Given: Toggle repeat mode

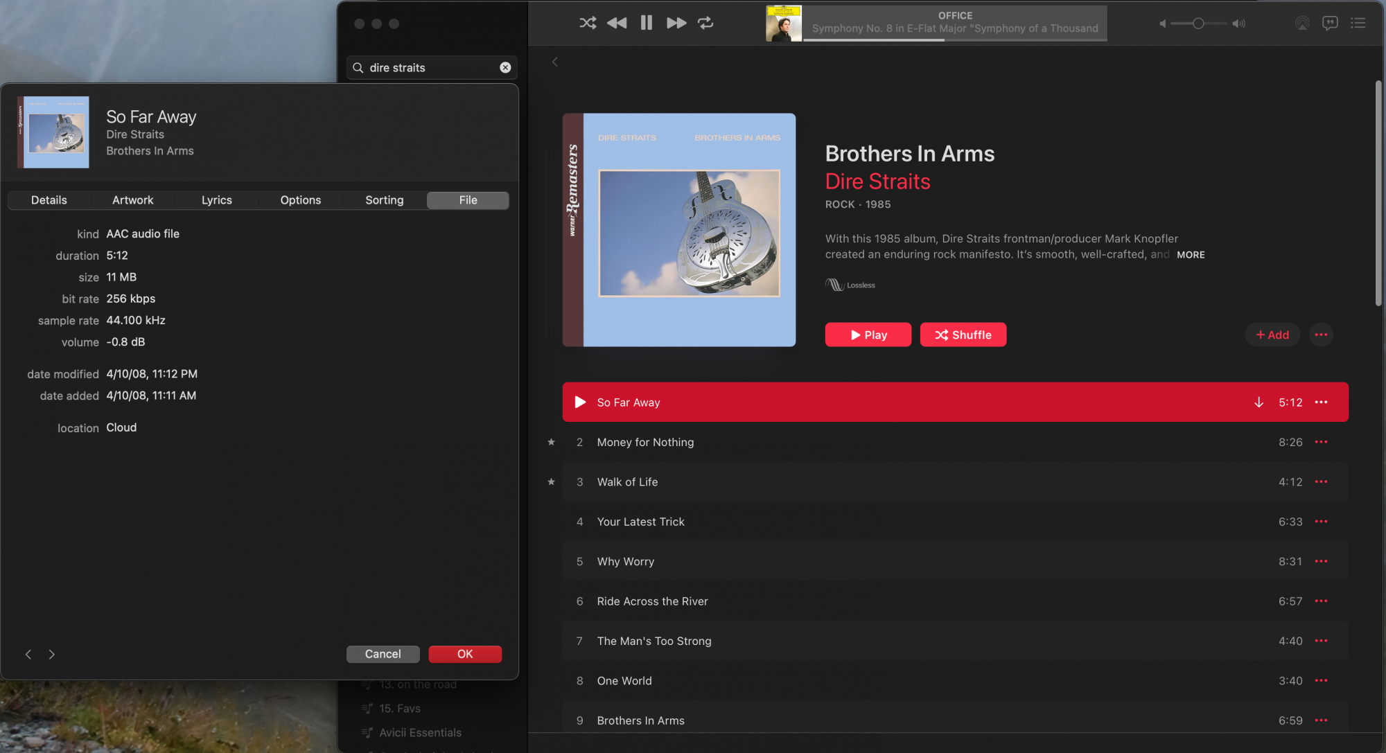Looking at the screenshot, I should (x=705, y=23).
